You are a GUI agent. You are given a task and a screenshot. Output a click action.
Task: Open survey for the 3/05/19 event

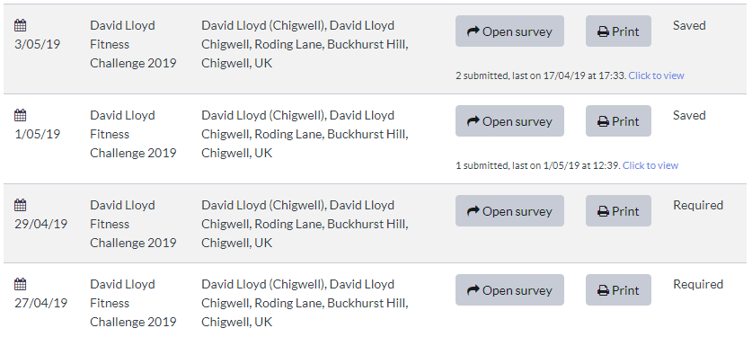[x=509, y=31]
